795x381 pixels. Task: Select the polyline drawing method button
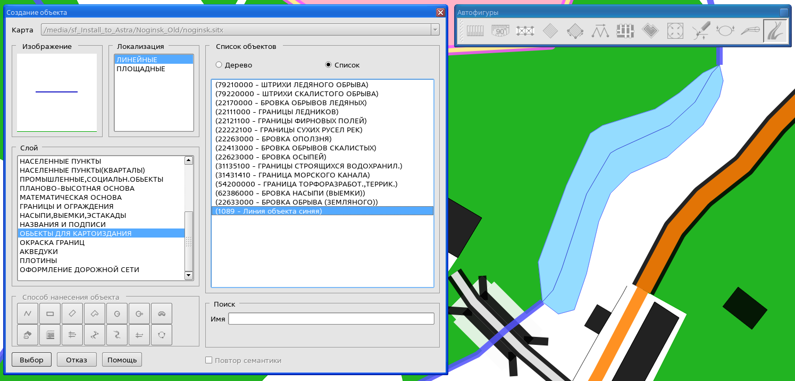click(28, 314)
